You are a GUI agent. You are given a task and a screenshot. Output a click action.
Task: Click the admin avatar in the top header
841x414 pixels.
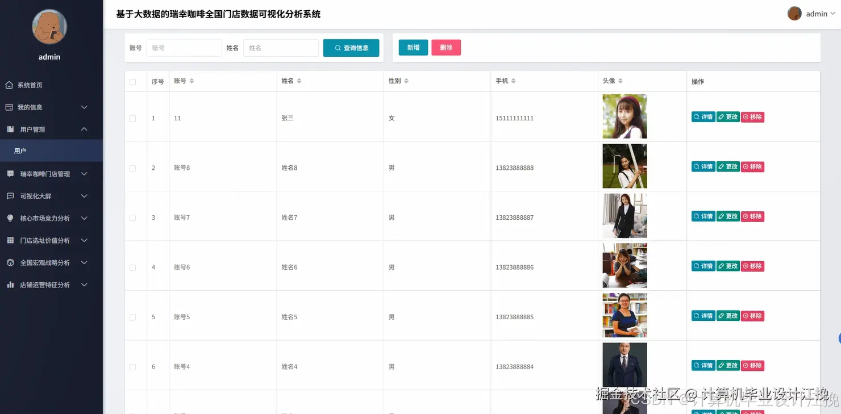pos(794,14)
